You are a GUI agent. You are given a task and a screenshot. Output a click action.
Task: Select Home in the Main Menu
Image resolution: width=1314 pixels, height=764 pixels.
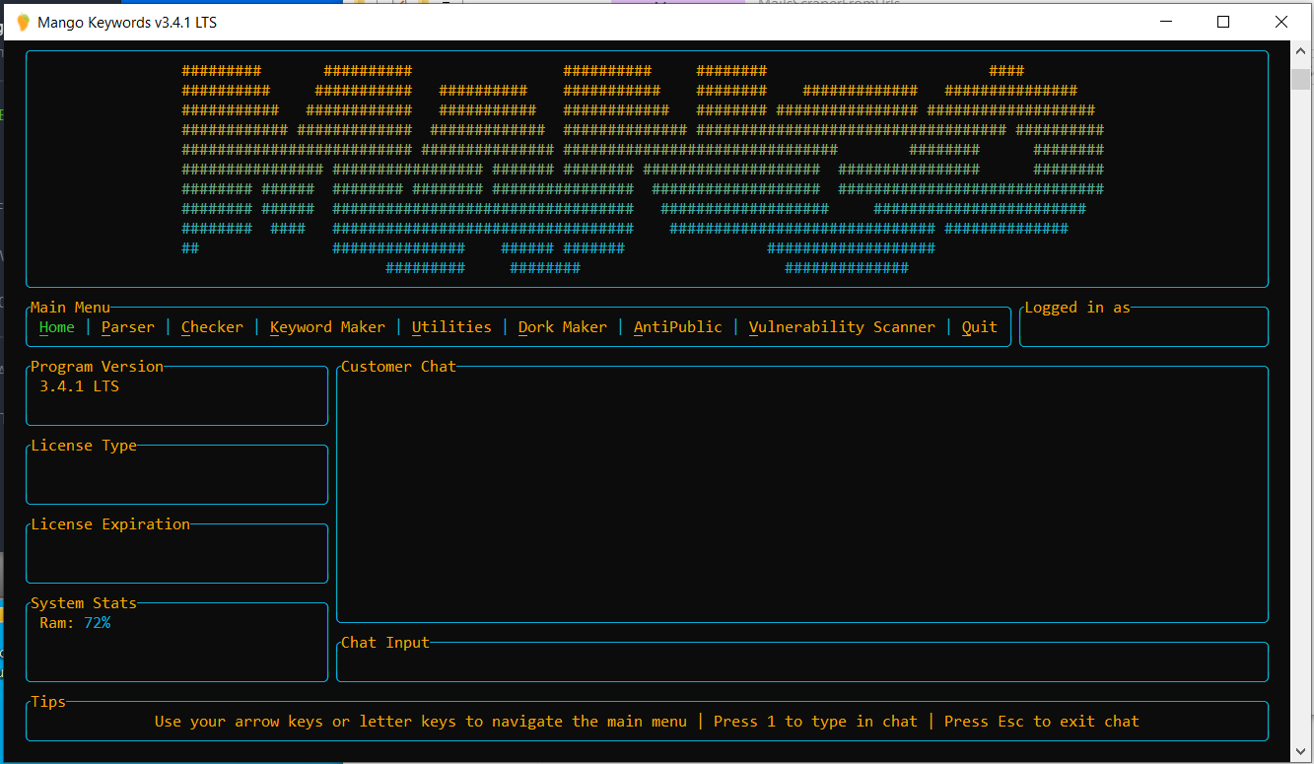[57, 327]
